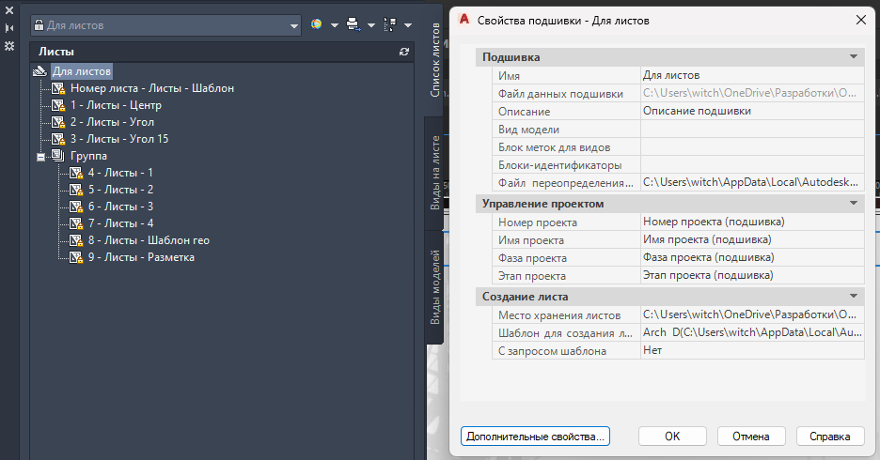Click the Sheet Selections icon
Screen dimensions: 880x460
point(390,24)
